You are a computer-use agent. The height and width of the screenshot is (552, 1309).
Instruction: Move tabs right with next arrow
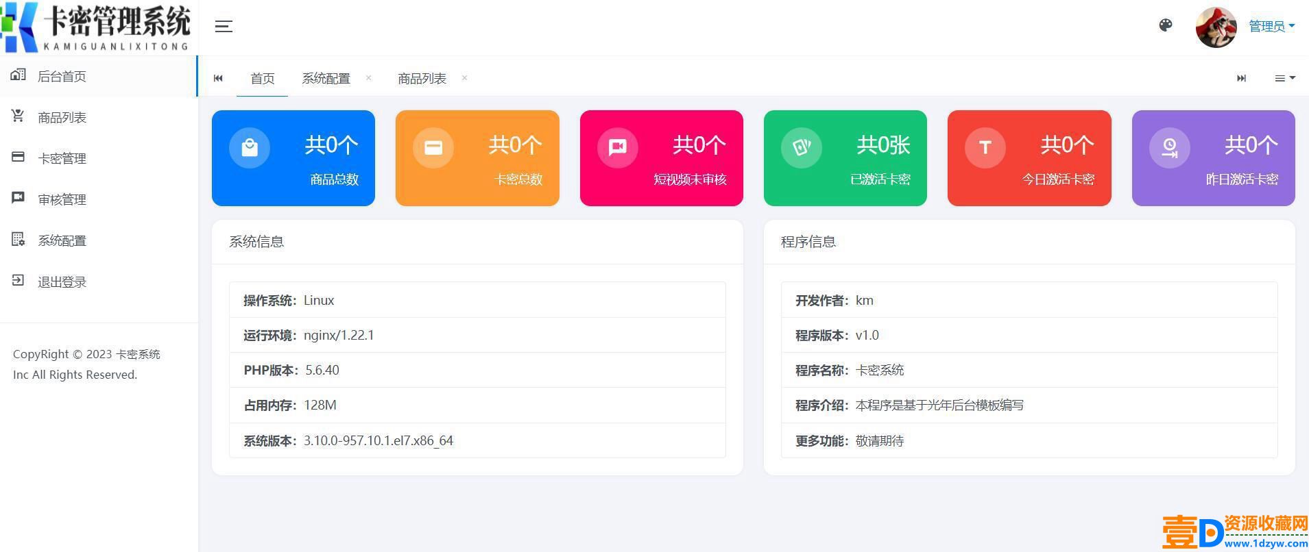pyautogui.click(x=1241, y=78)
